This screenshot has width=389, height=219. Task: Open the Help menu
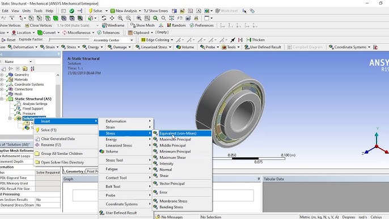coord(49,11)
